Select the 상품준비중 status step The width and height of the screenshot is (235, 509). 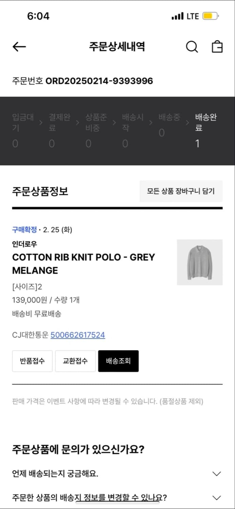[x=96, y=131]
